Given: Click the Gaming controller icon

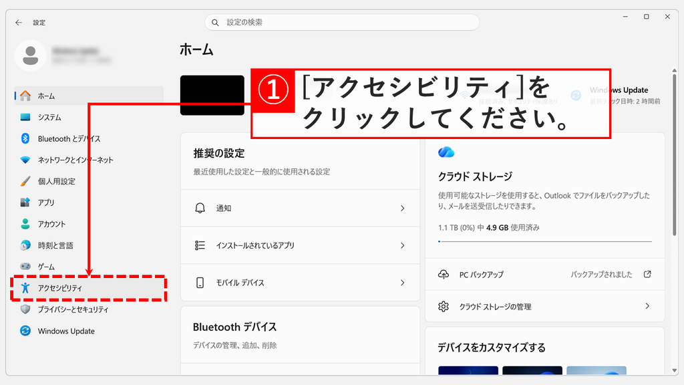Looking at the screenshot, I should click(25, 266).
